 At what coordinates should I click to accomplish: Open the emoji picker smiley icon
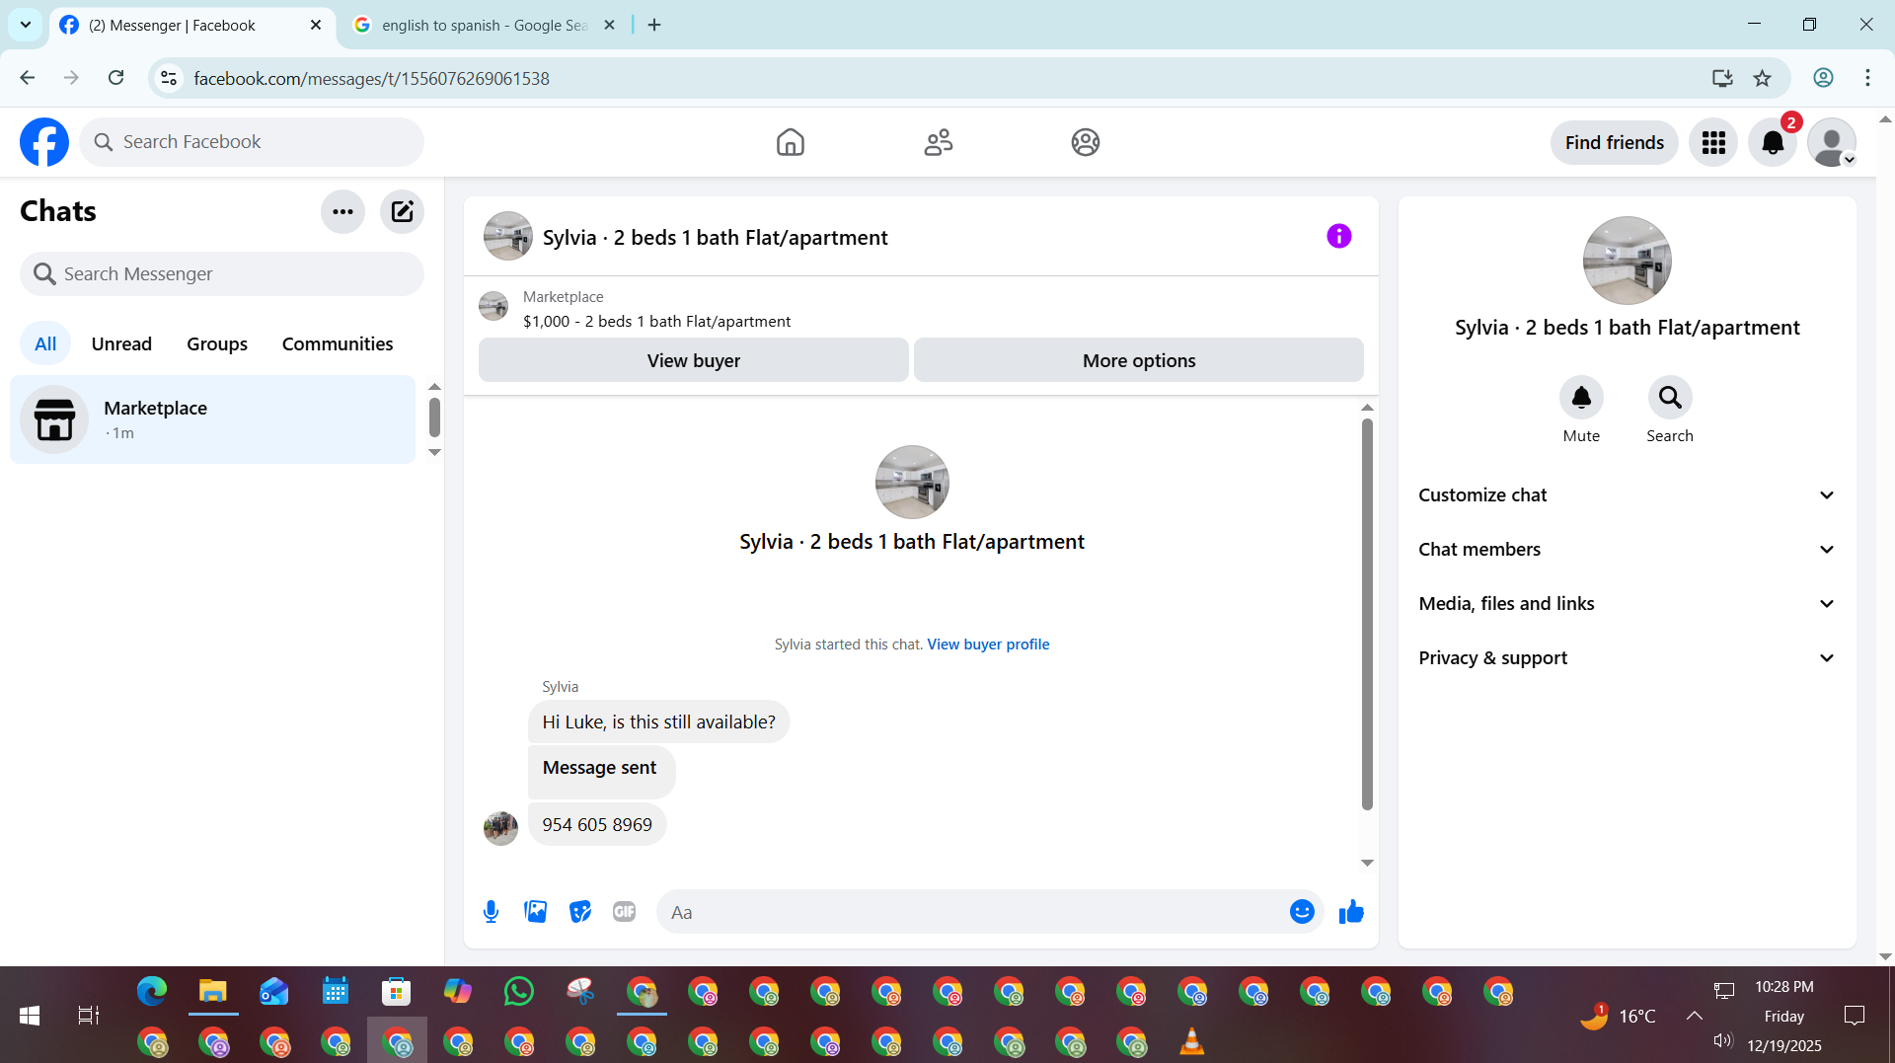click(x=1302, y=912)
